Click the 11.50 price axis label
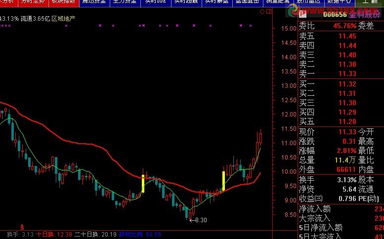This screenshot has height=239, width=384. click(x=289, y=129)
